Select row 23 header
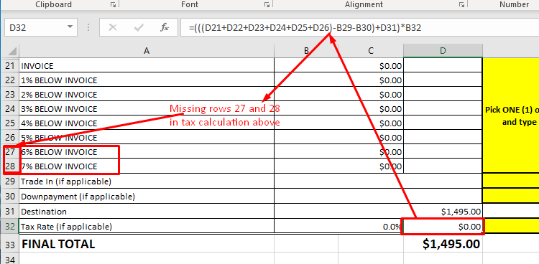 (10, 95)
